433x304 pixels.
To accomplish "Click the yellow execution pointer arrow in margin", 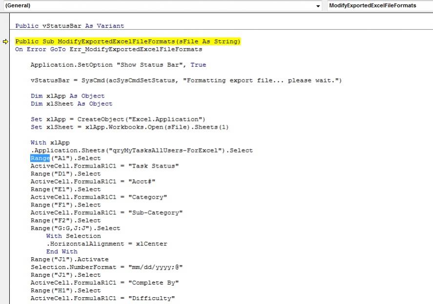I will point(5,41).
